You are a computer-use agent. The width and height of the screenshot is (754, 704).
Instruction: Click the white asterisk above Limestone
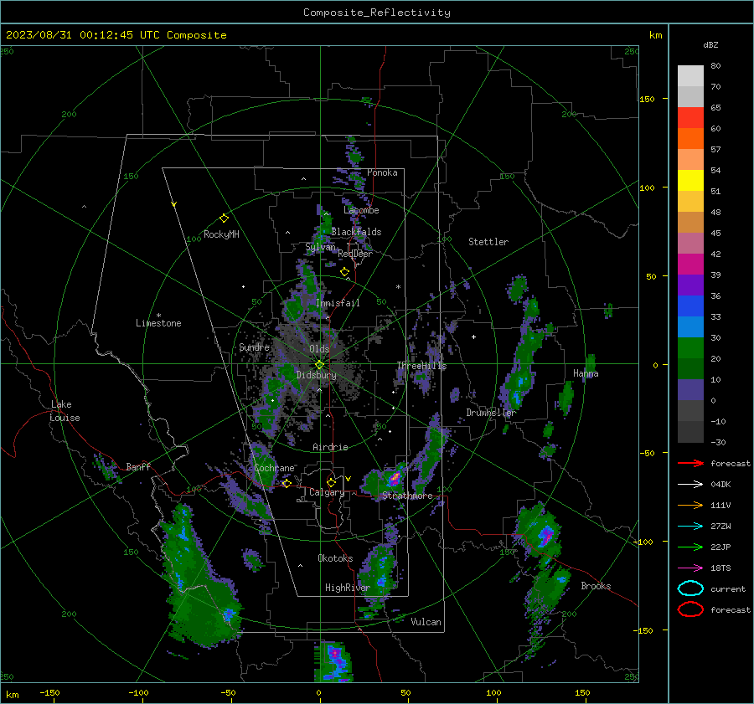[x=158, y=316]
